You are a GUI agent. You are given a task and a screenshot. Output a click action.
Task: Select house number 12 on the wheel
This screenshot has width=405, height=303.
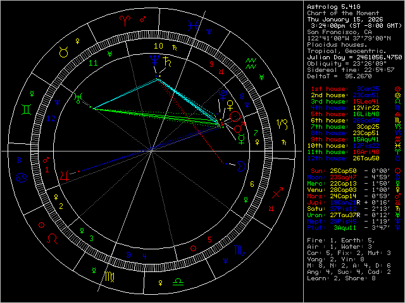[x=51, y=119]
